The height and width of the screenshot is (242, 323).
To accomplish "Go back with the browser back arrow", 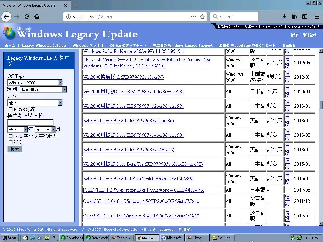I will click(x=6, y=17).
